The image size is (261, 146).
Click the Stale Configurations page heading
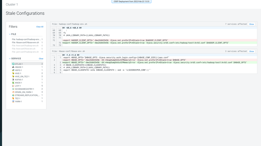(x=25, y=13)
